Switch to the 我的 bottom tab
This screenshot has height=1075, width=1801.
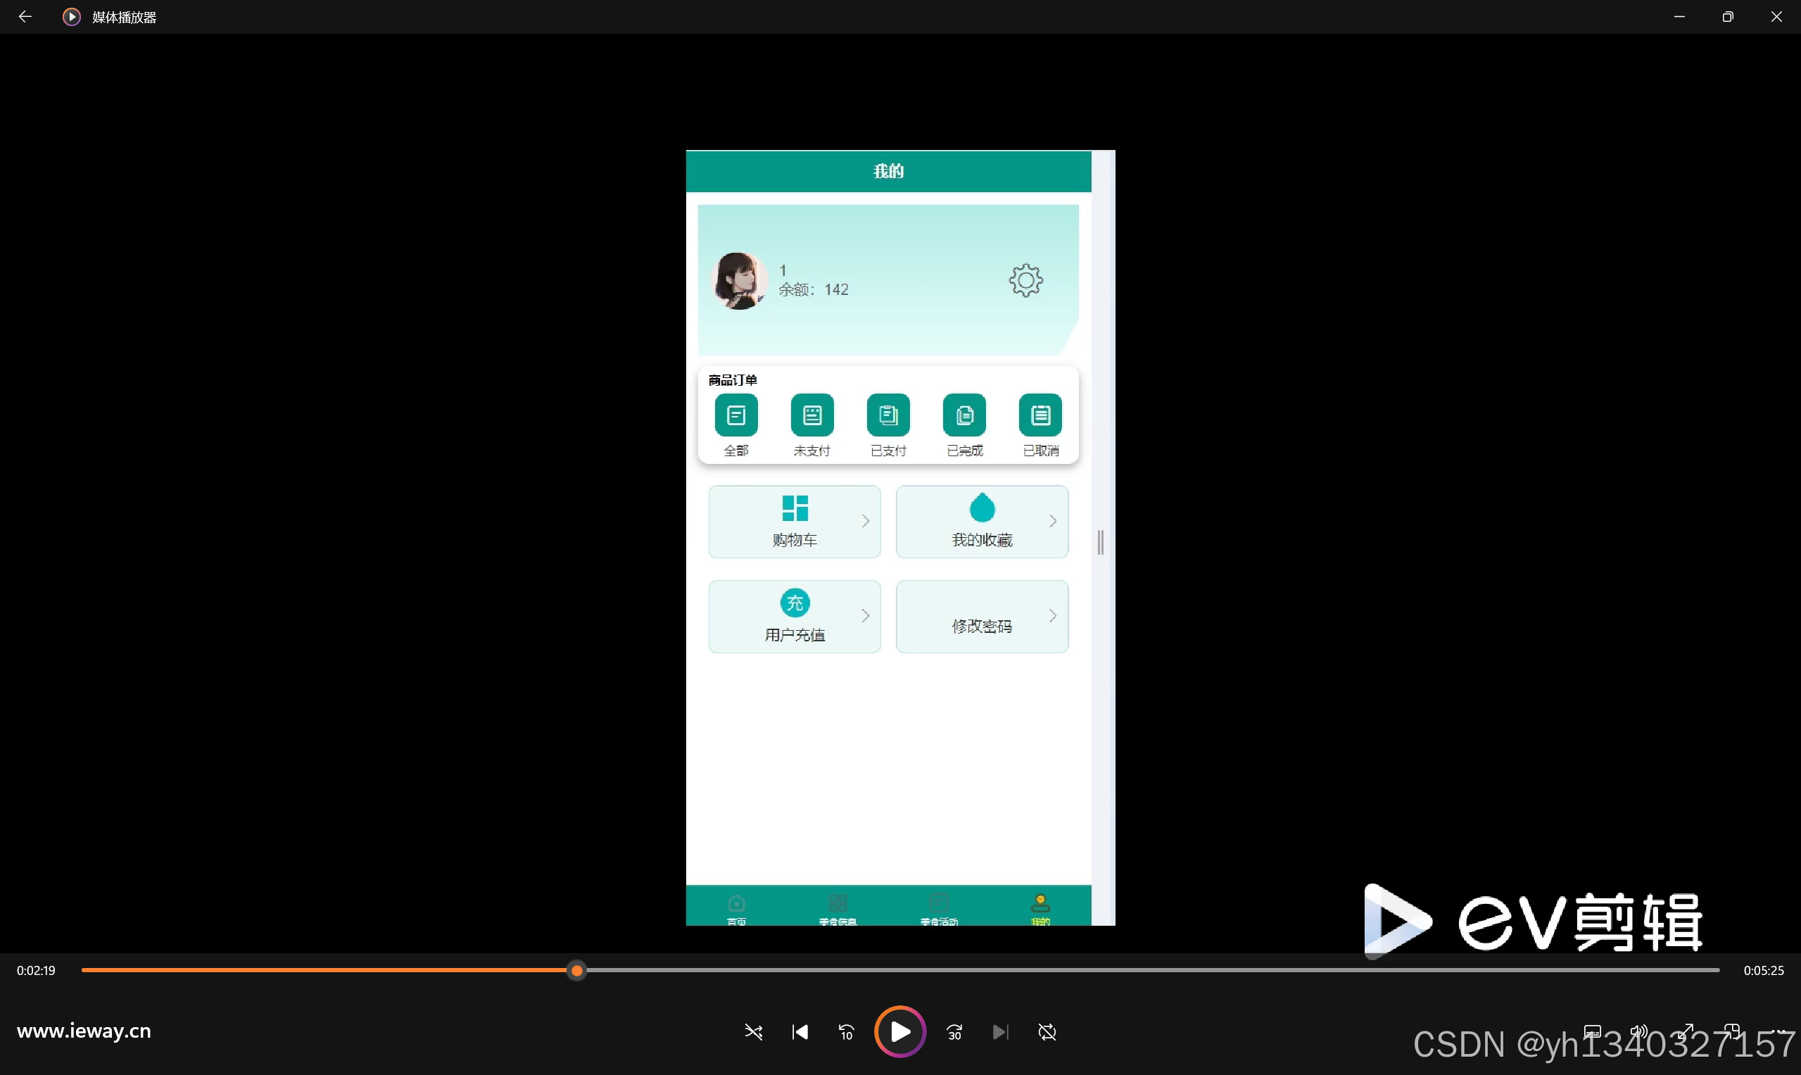(1040, 908)
